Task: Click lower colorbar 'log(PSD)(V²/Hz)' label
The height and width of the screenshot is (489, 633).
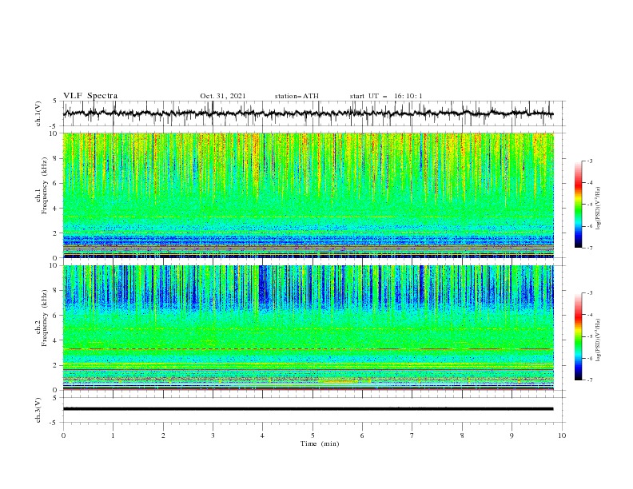Action: click(599, 340)
